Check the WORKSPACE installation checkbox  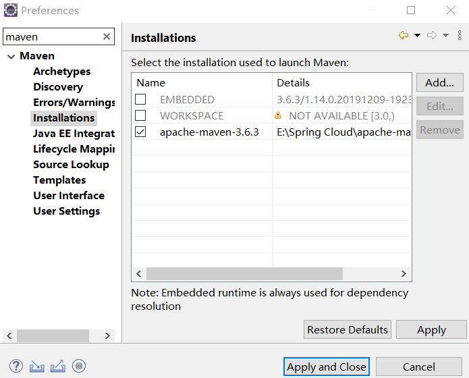[x=140, y=115]
